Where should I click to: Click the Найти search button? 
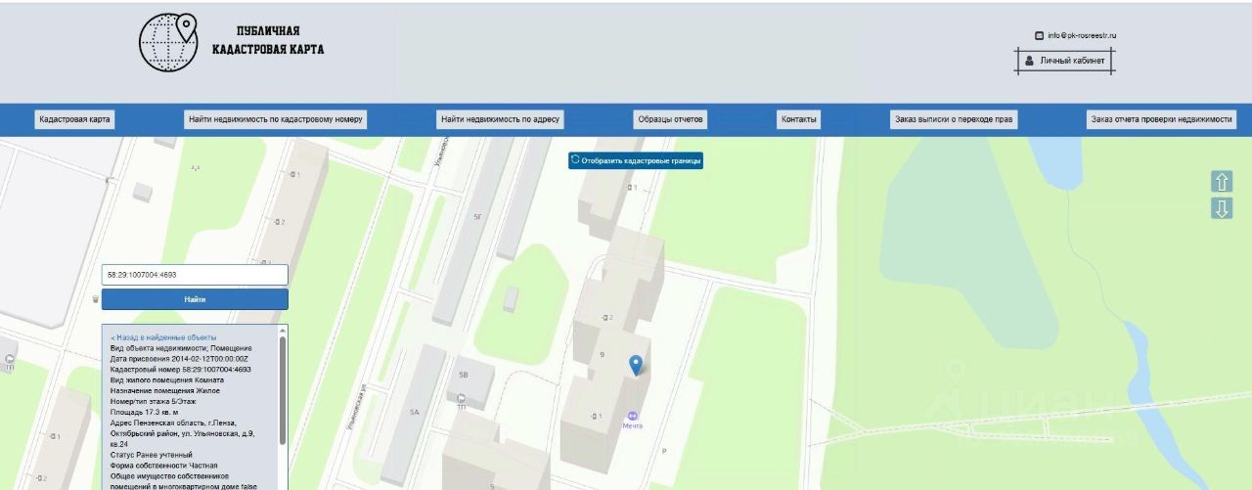(195, 299)
